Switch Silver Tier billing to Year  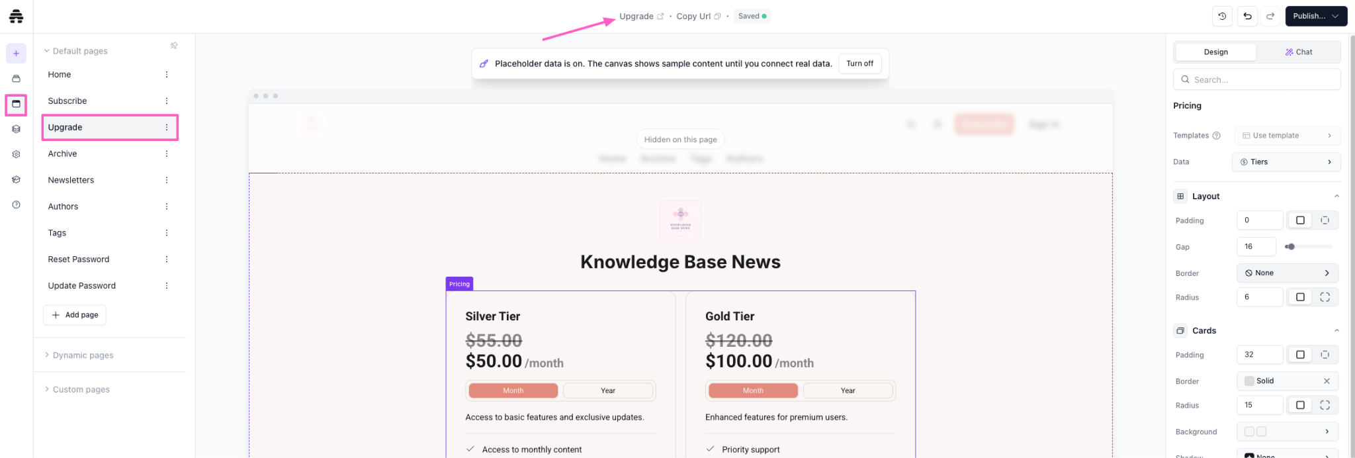point(608,390)
